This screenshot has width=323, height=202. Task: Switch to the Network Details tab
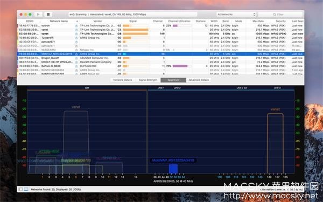pos(123,80)
